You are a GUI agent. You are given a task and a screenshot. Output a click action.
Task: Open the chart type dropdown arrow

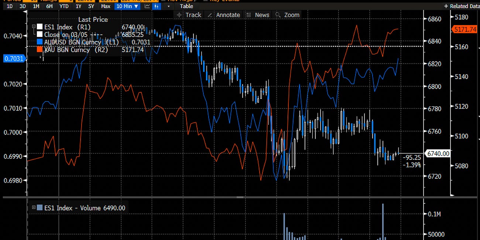(169, 6)
